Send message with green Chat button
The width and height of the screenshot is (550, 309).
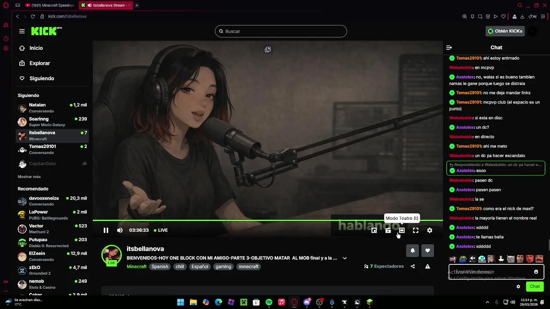pos(535,286)
